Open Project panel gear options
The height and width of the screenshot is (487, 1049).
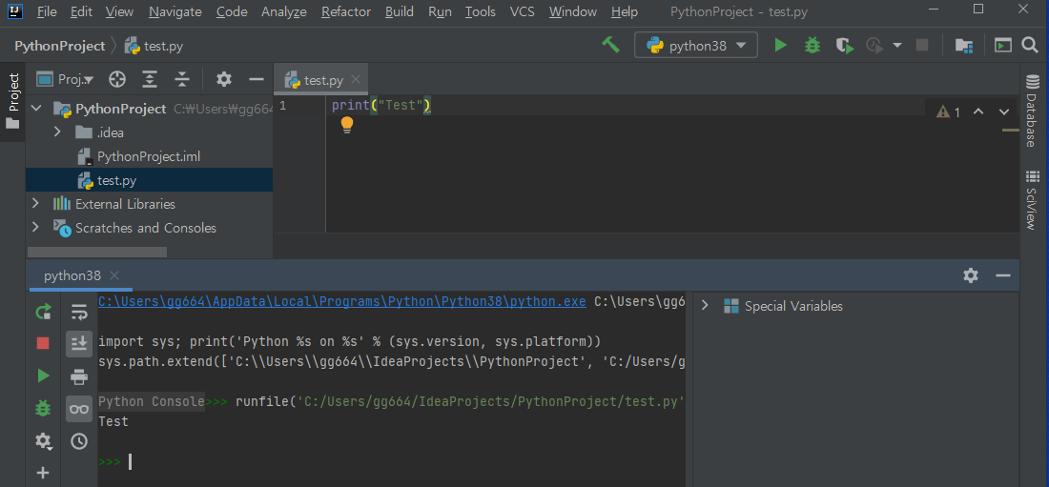pyautogui.click(x=224, y=80)
